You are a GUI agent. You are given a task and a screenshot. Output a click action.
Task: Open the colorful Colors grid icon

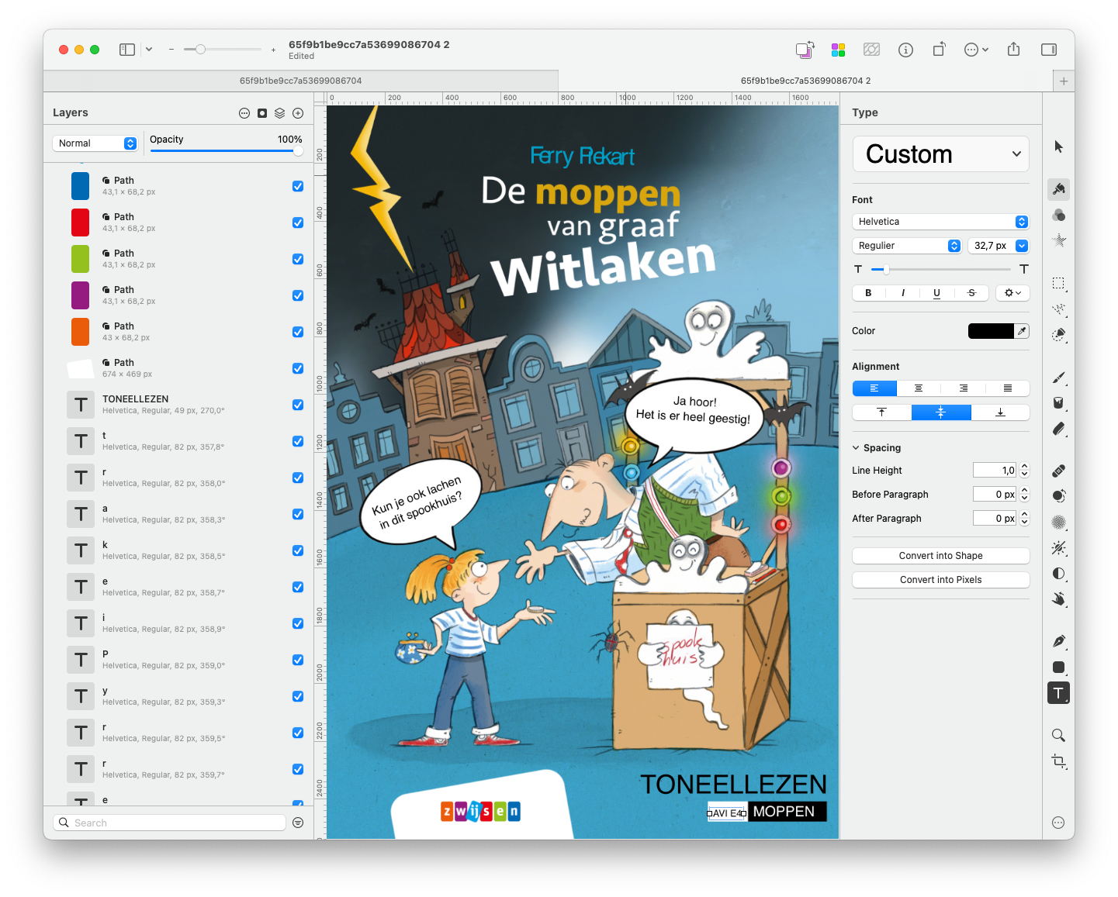pyautogui.click(x=838, y=50)
